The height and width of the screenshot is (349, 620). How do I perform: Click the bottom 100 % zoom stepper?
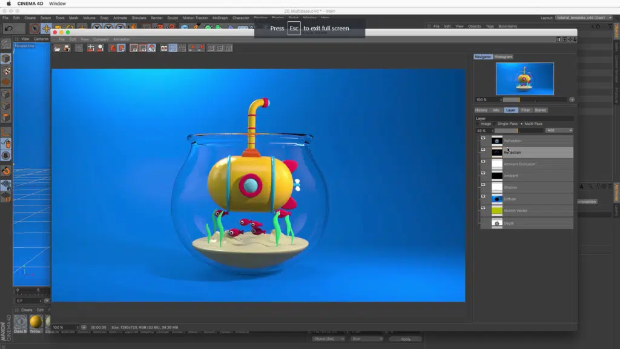pyautogui.click(x=77, y=327)
